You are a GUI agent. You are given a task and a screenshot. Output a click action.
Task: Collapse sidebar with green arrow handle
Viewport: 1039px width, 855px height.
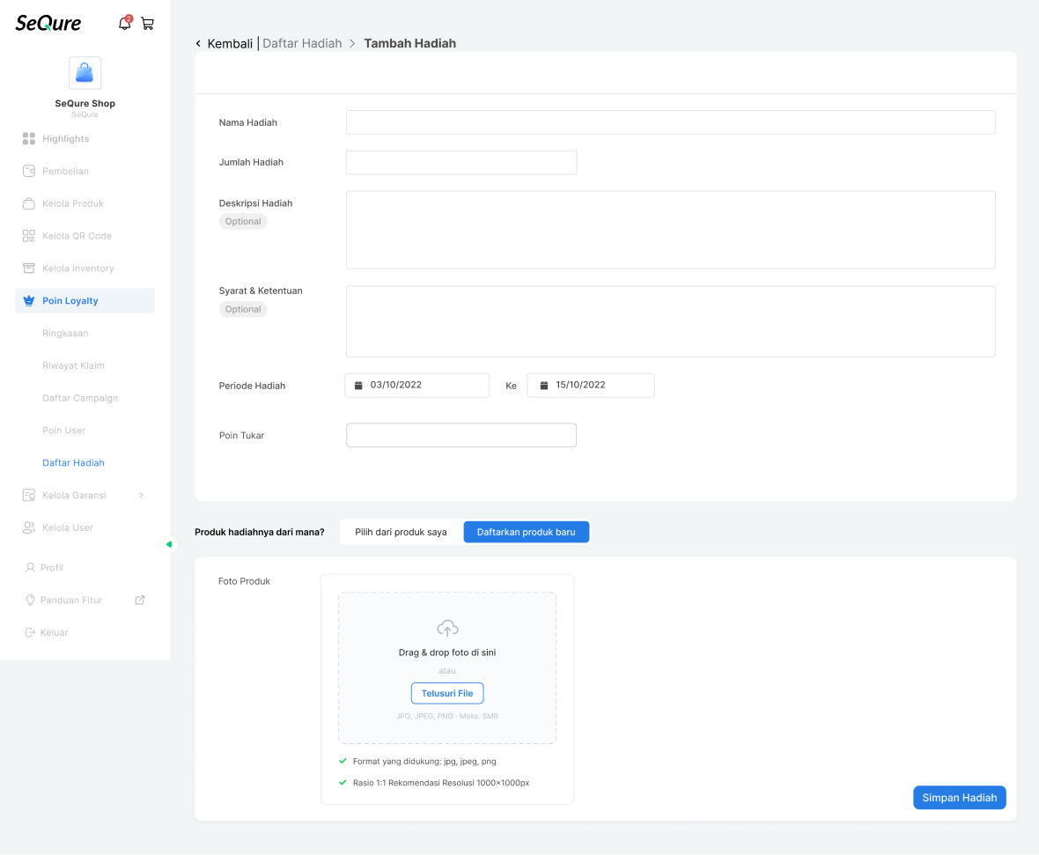click(169, 545)
